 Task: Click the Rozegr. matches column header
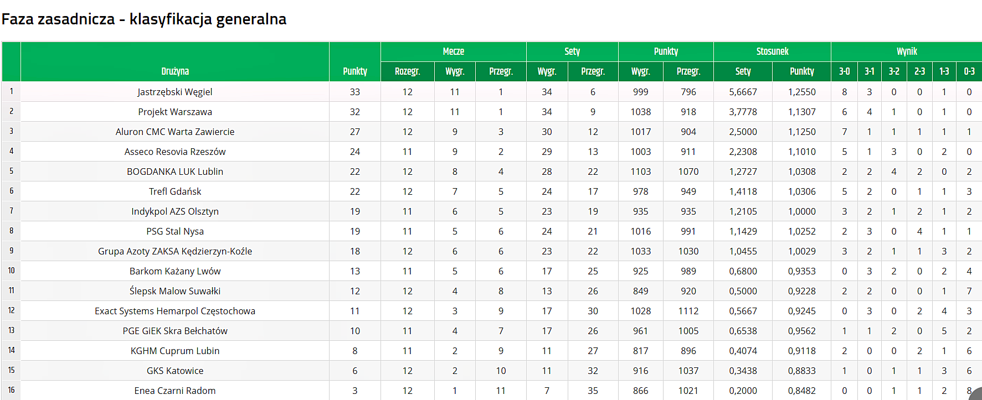(408, 71)
